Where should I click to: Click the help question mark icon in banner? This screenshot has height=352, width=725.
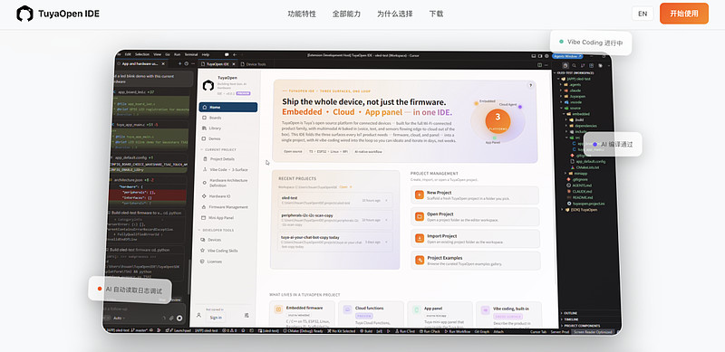click(x=530, y=85)
